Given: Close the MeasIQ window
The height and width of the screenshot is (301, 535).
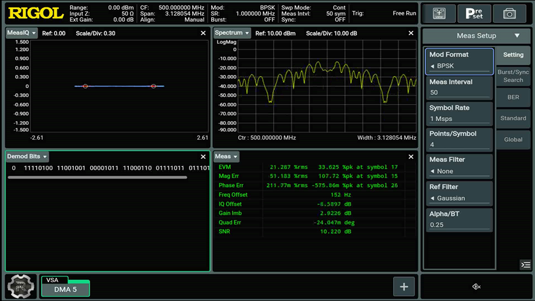Looking at the screenshot, I should [203, 33].
